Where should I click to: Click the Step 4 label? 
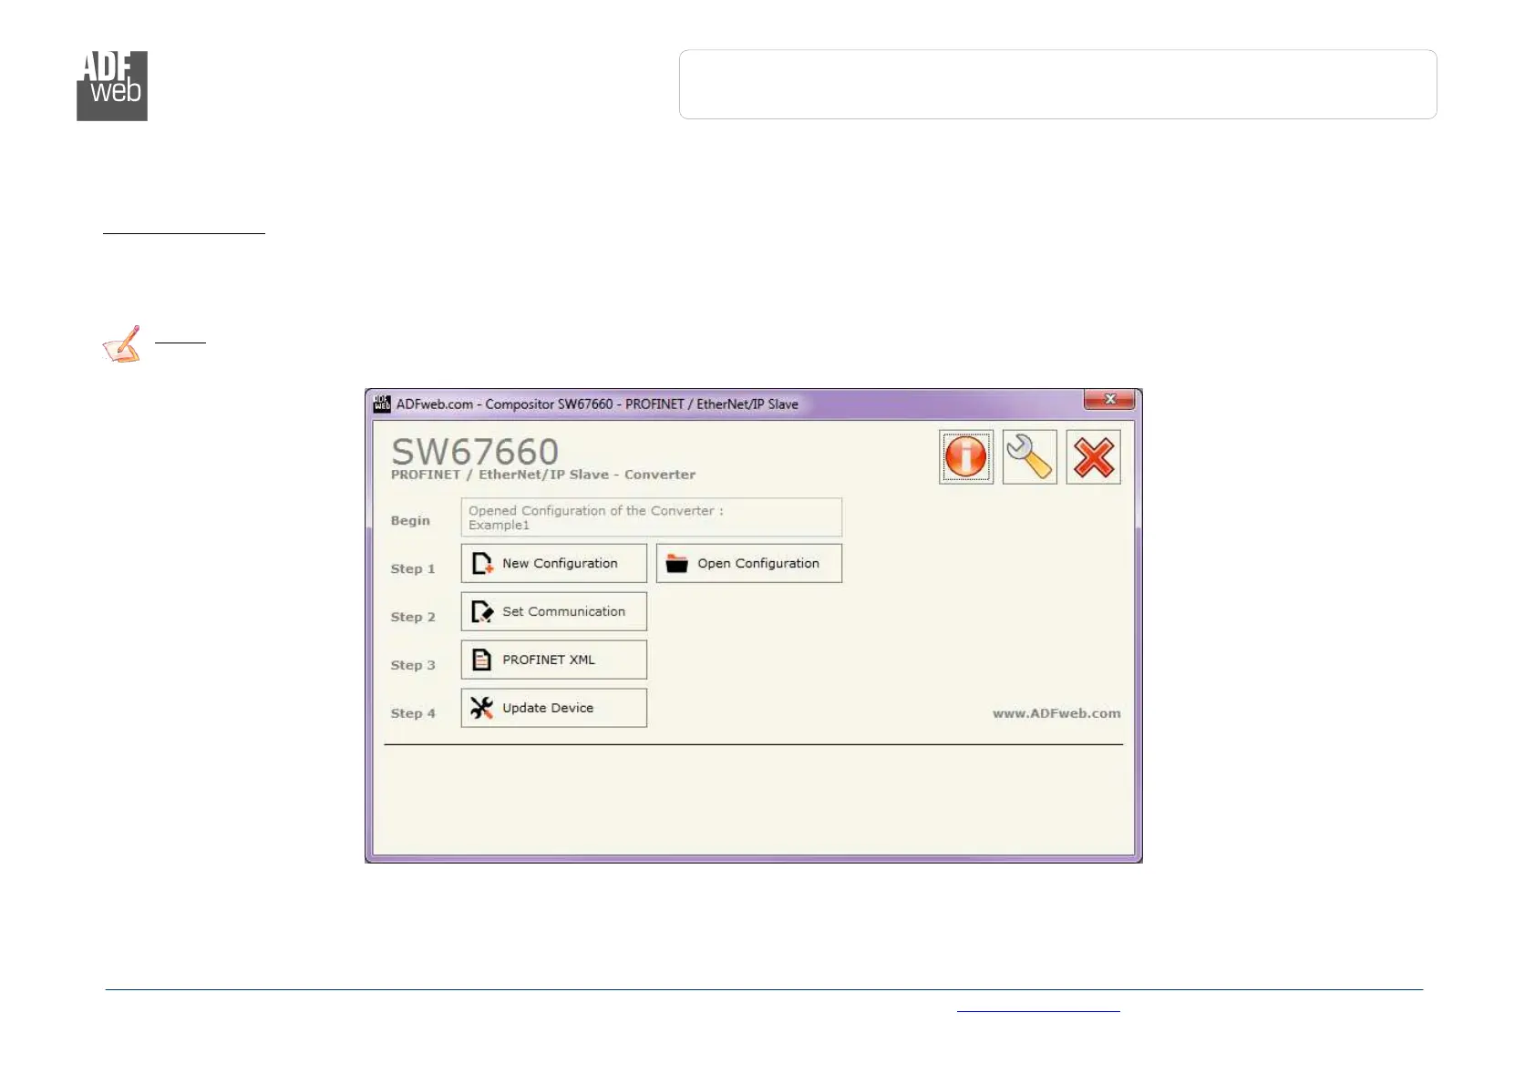(x=413, y=713)
